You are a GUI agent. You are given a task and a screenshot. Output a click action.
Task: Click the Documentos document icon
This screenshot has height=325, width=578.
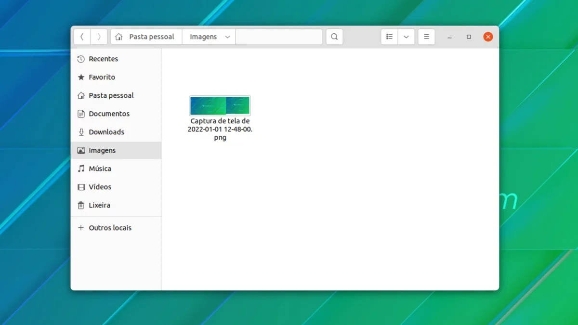(81, 114)
